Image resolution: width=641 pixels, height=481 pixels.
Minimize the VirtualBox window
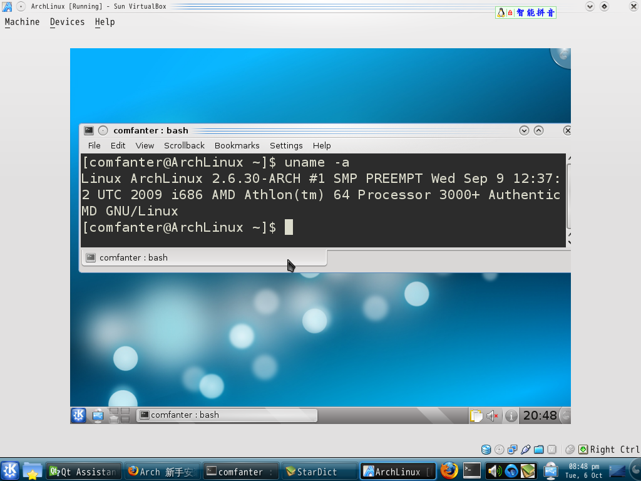pyautogui.click(x=590, y=6)
